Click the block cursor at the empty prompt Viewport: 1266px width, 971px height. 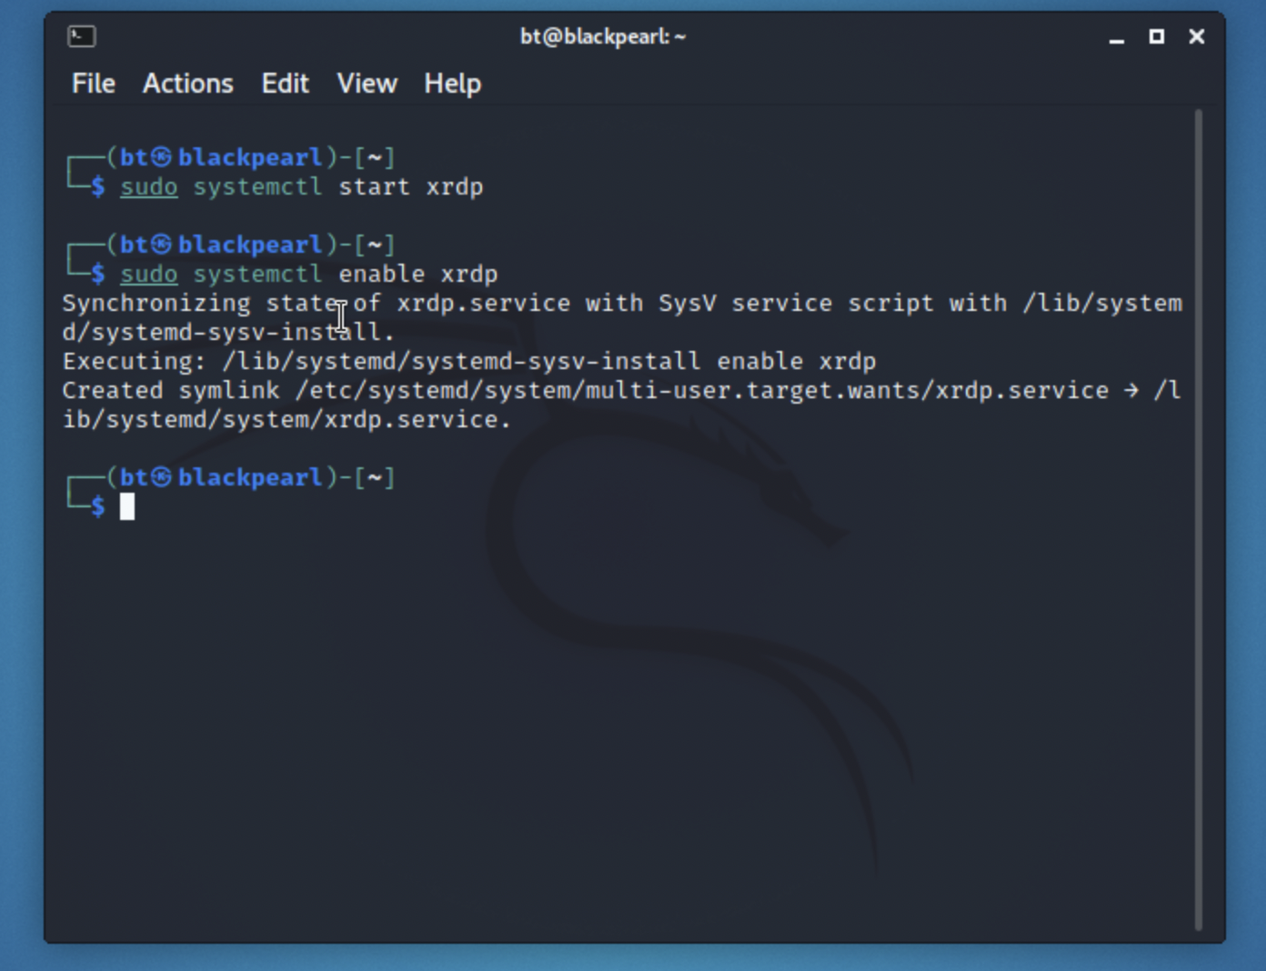[x=127, y=506]
